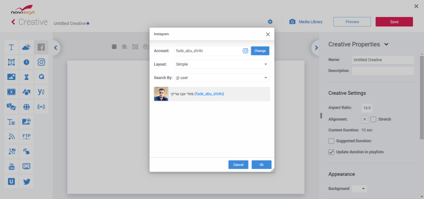Add the RSS feed widget
The width and height of the screenshot is (424, 199).
coord(11,137)
